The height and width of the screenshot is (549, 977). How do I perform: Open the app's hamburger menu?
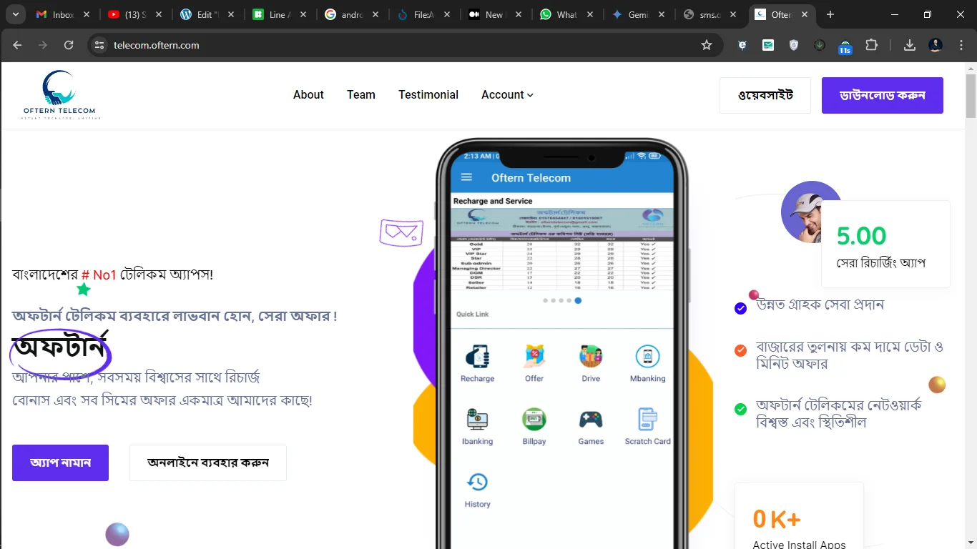(x=466, y=177)
